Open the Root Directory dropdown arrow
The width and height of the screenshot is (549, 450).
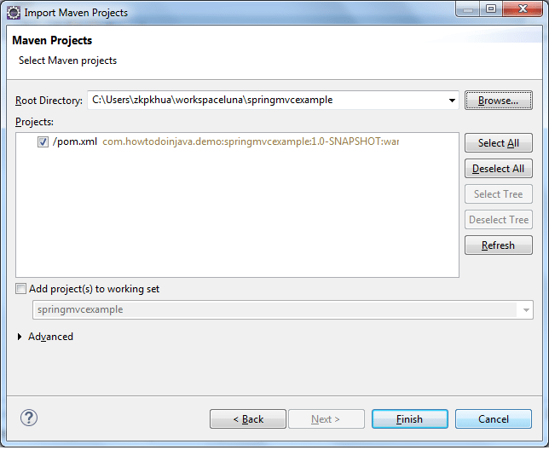point(452,101)
